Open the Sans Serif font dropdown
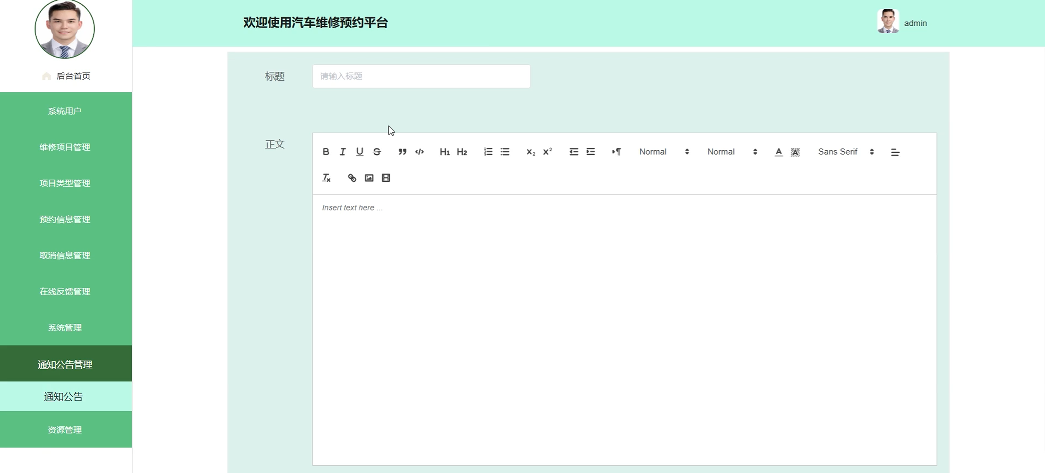This screenshot has height=473, width=1045. (x=845, y=152)
